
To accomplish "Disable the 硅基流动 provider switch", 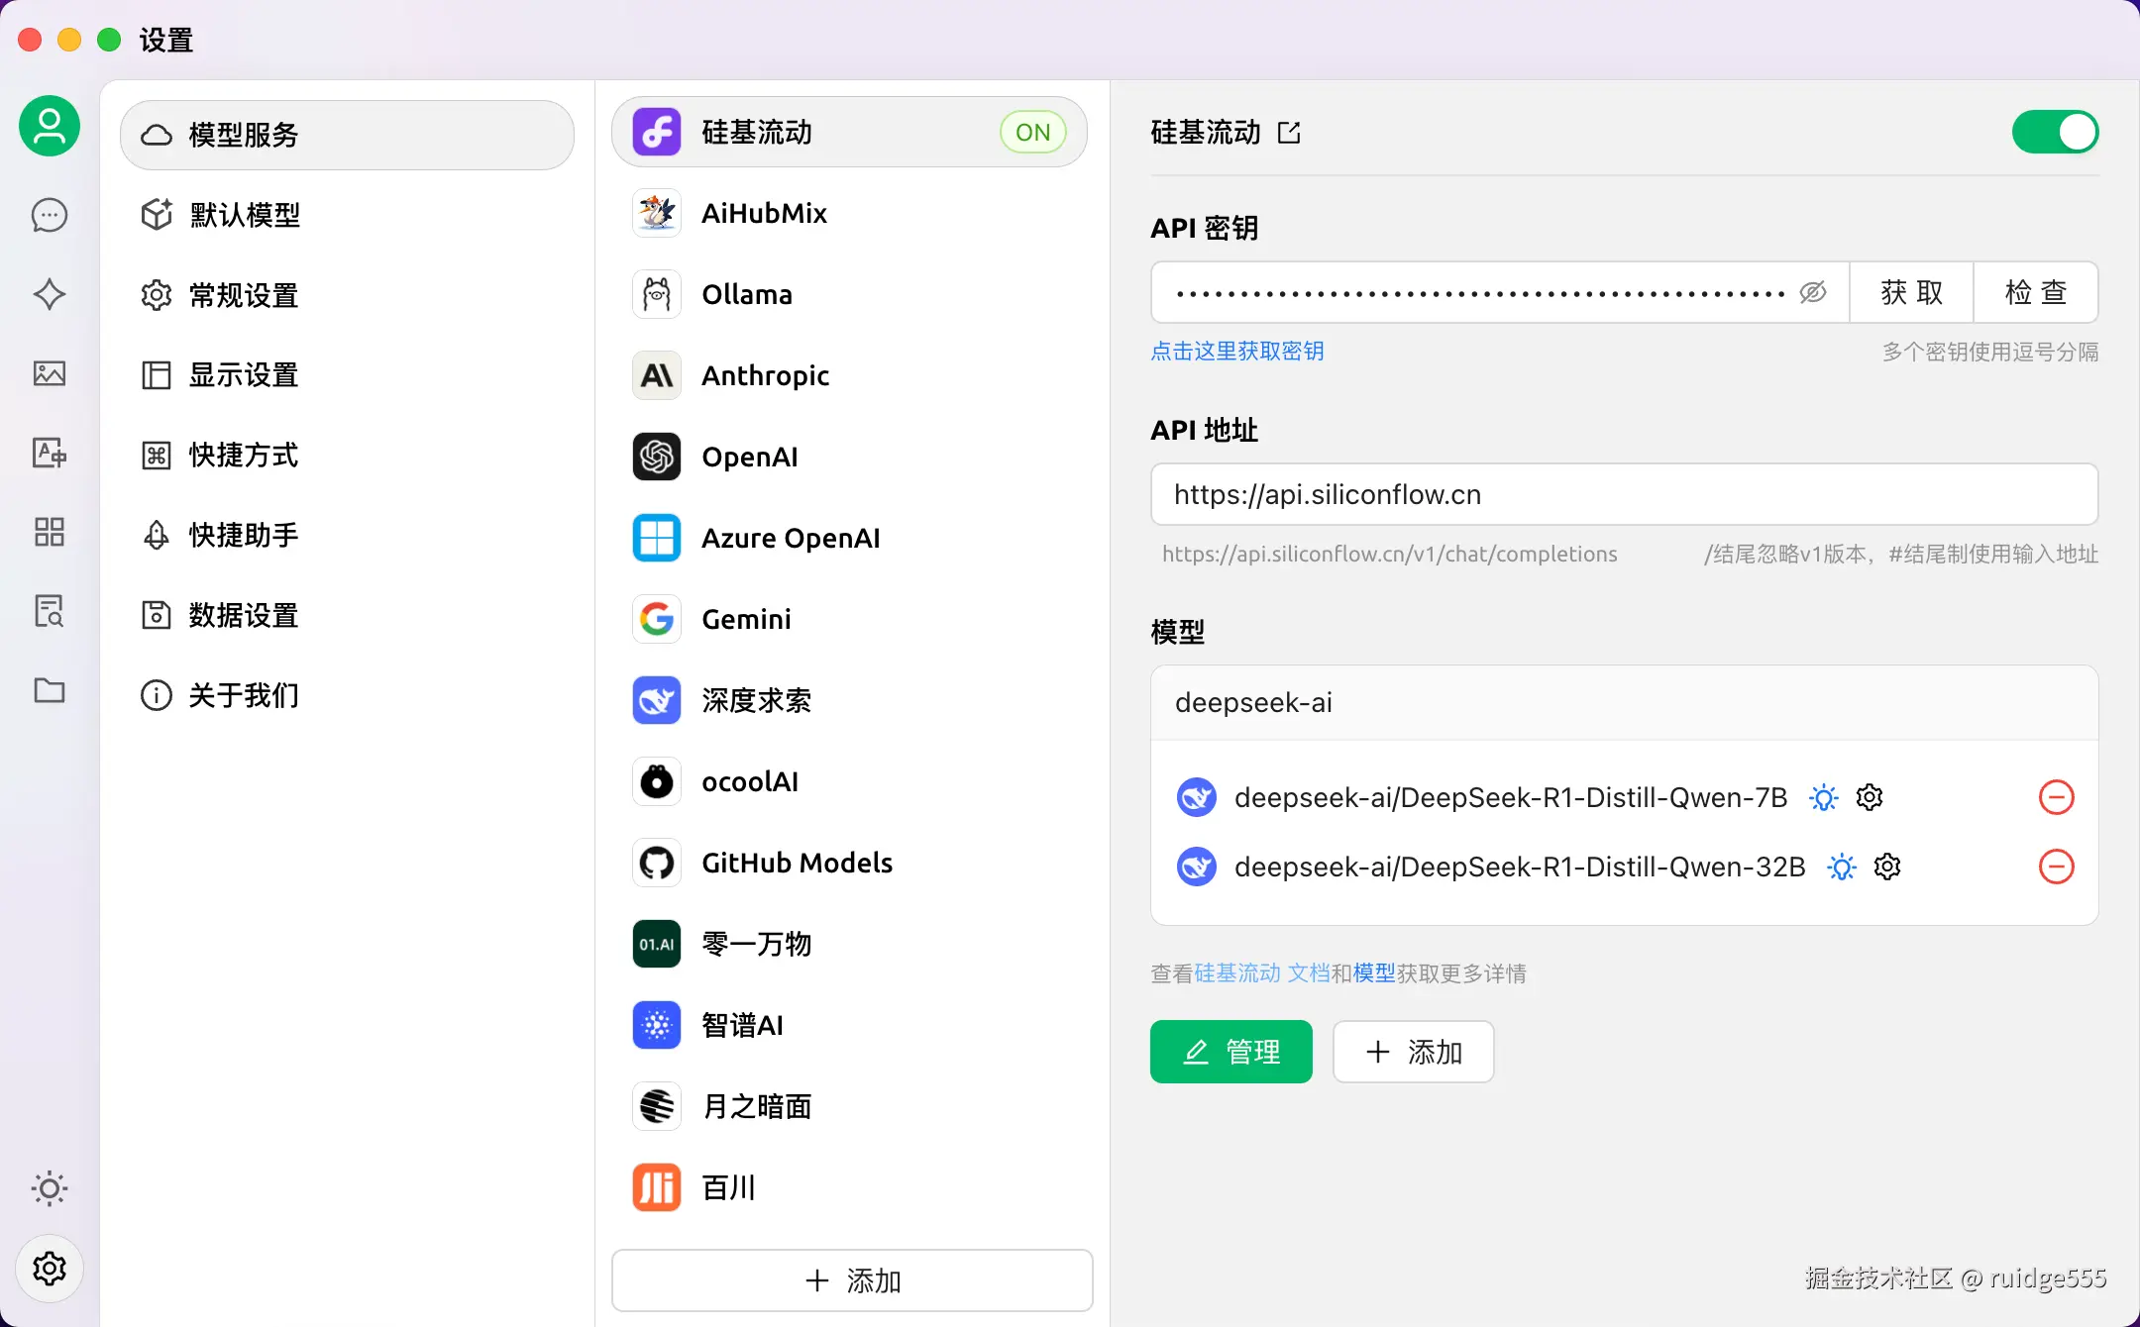I will (2055, 133).
